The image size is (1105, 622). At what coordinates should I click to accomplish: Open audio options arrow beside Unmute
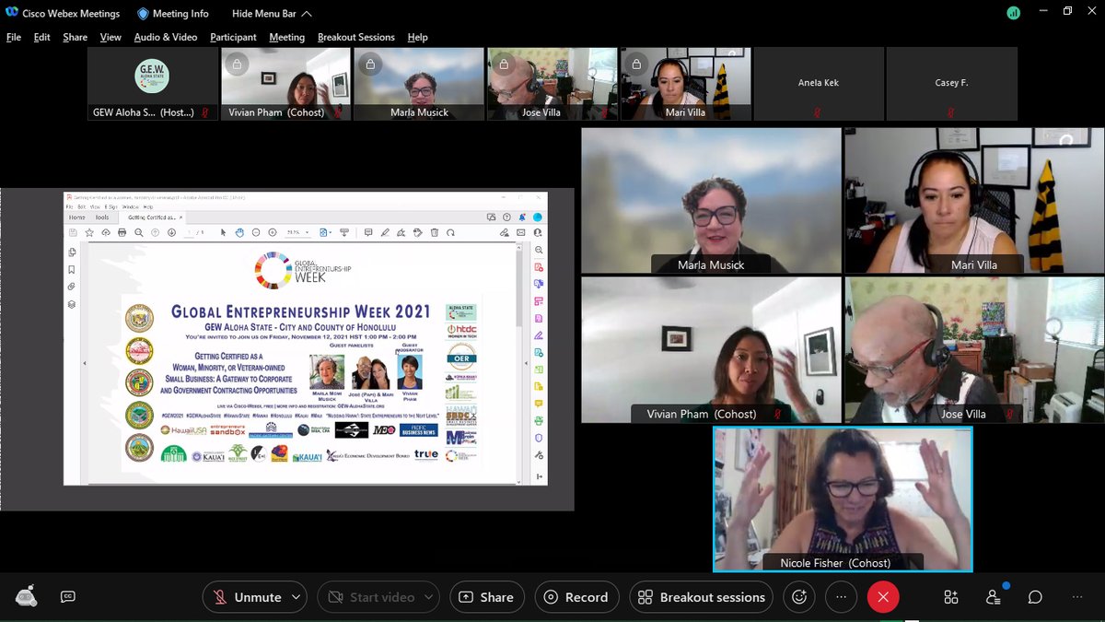coord(296,597)
